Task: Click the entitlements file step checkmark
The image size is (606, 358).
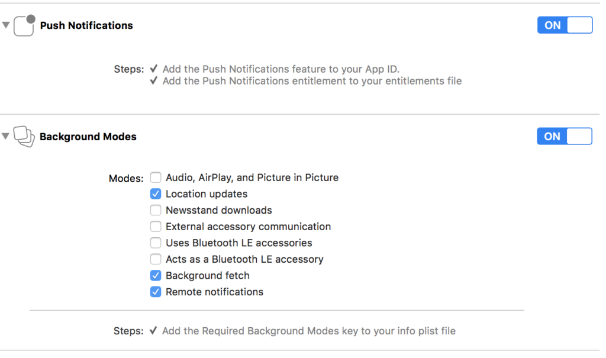Action: 154,80
